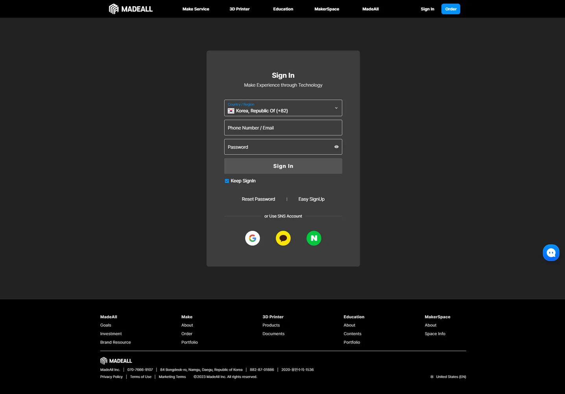Screen dimensions: 565x394
Task: Click the MadeAll footer column heading
Action: pyautogui.click(x=109, y=317)
